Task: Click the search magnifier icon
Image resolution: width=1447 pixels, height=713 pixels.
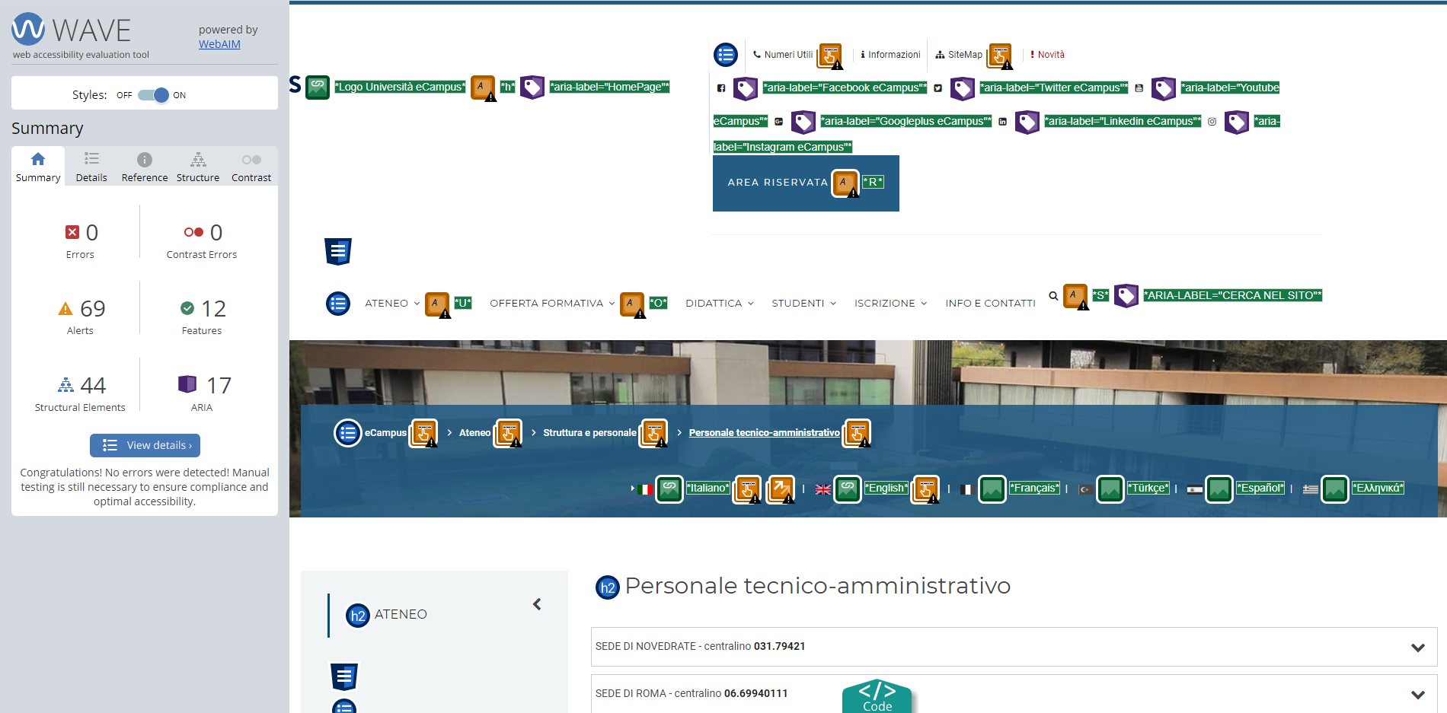Action: tap(1053, 296)
